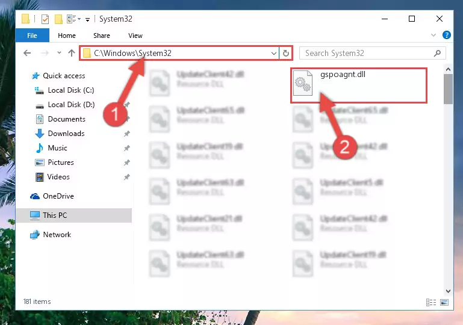Click the Forward navigation arrow

coord(45,53)
